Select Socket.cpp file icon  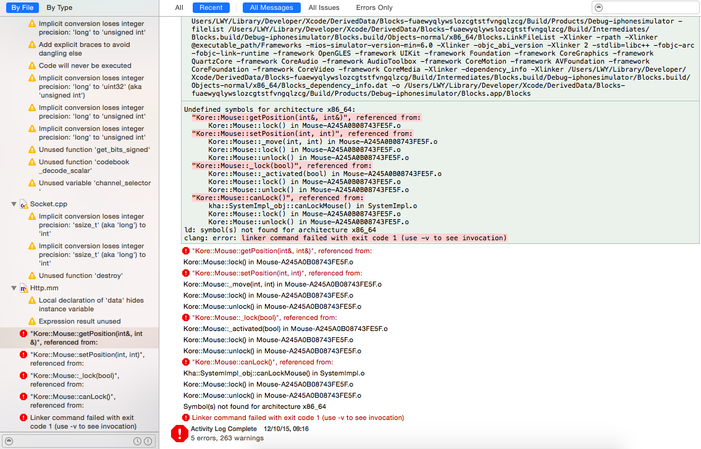[x=23, y=204]
